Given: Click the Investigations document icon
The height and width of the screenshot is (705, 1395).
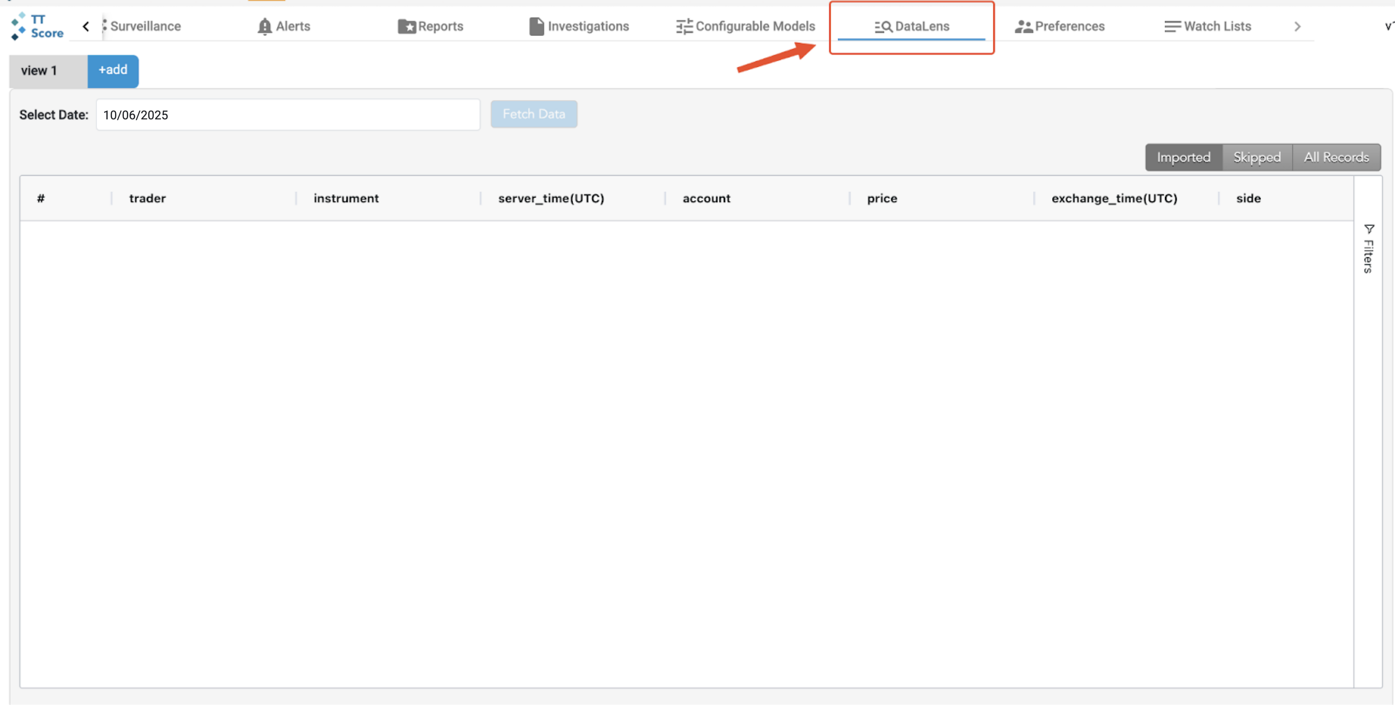Looking at the screenshot, I should [536, 26].
